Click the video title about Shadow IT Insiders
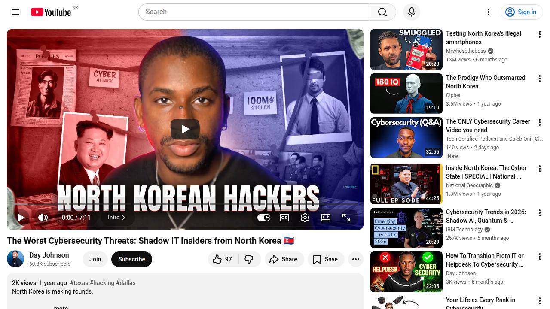 click(150, 241)
